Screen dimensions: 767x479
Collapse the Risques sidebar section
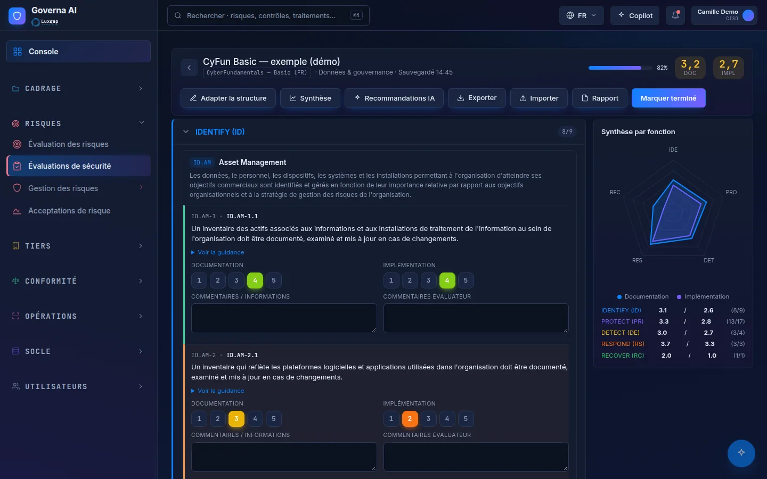[142, 123]
